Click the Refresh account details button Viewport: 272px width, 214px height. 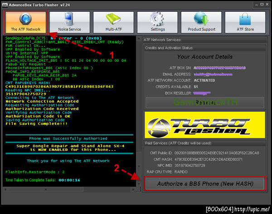(205, 103)
